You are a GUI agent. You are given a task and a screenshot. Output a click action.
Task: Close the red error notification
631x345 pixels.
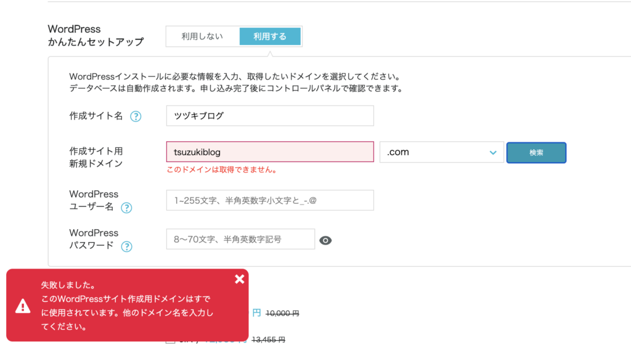pyautogui.click(x=240, y=279)
